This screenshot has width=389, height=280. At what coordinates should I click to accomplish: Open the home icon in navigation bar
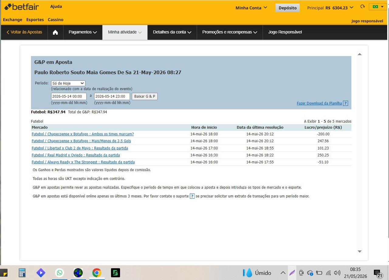click(55, 32)
